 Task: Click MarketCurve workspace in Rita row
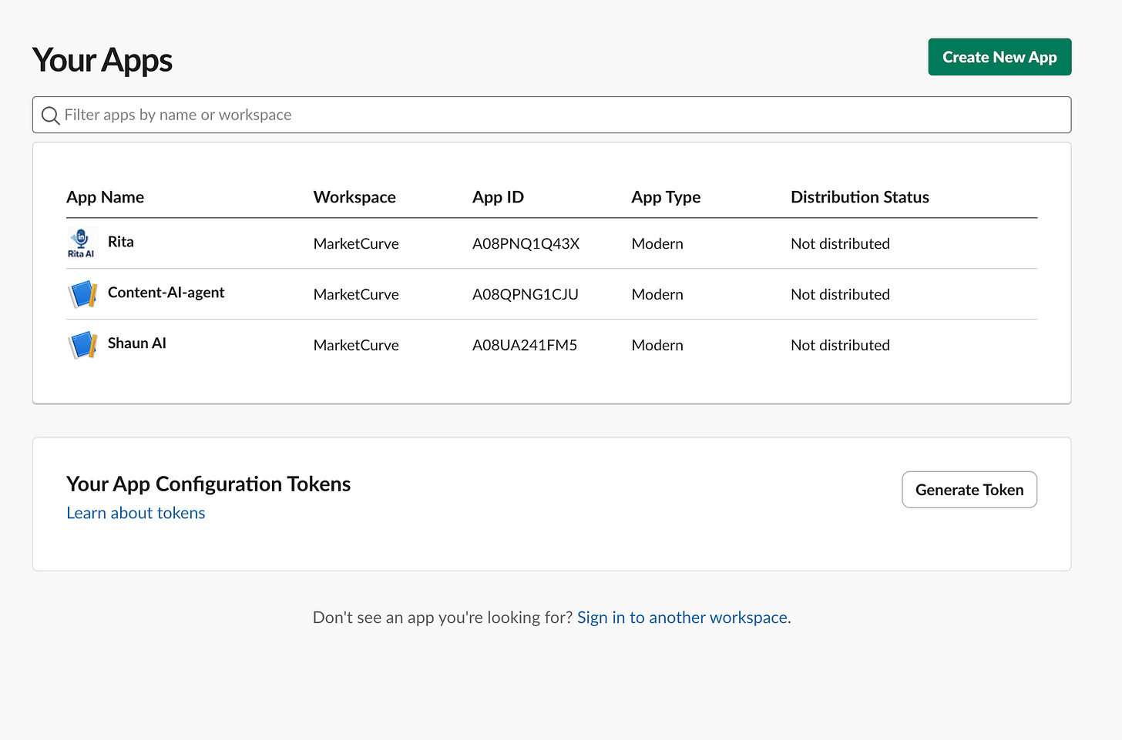pyautogui.click(x=356, y=243)
